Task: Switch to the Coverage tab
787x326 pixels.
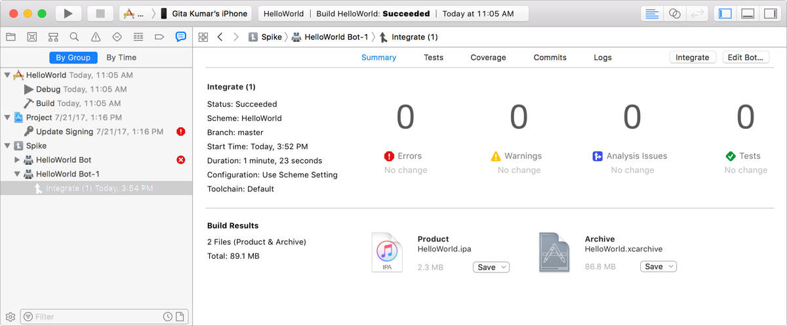Action: tap(488, 58)
